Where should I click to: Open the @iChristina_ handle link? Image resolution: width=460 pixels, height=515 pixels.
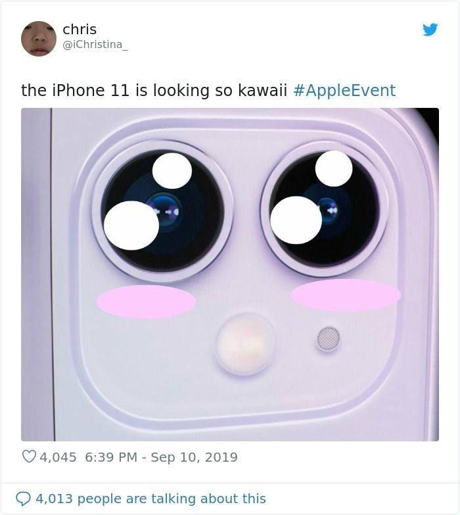click(95, 44)
